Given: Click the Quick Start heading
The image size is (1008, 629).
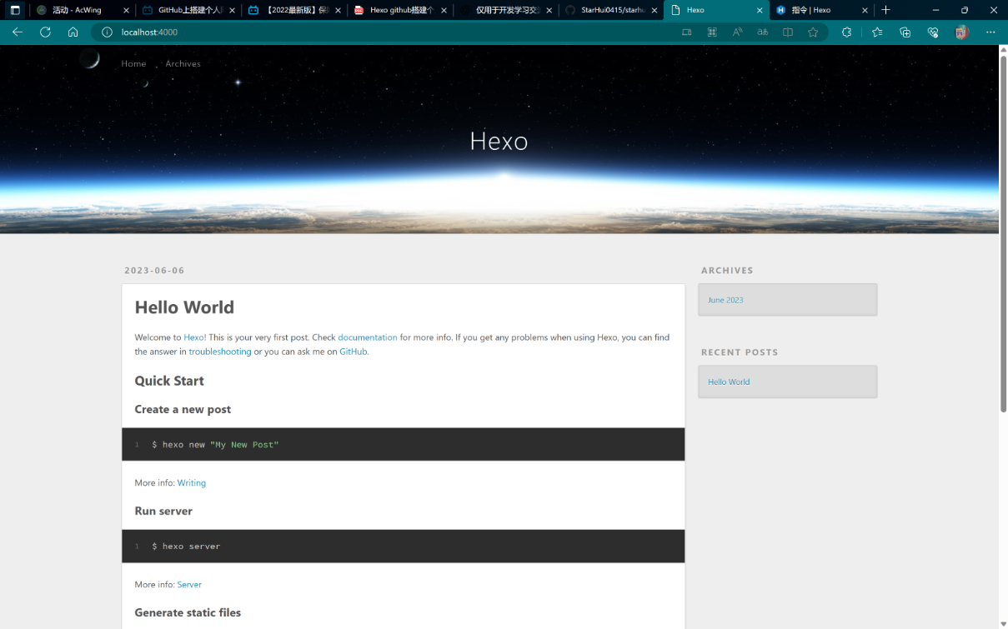Looking at the screenshot, I should click(x=169, y=381).
